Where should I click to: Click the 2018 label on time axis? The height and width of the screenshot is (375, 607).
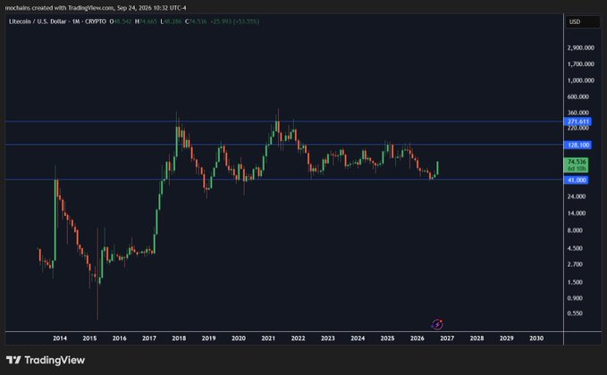(x=179, y=338)
